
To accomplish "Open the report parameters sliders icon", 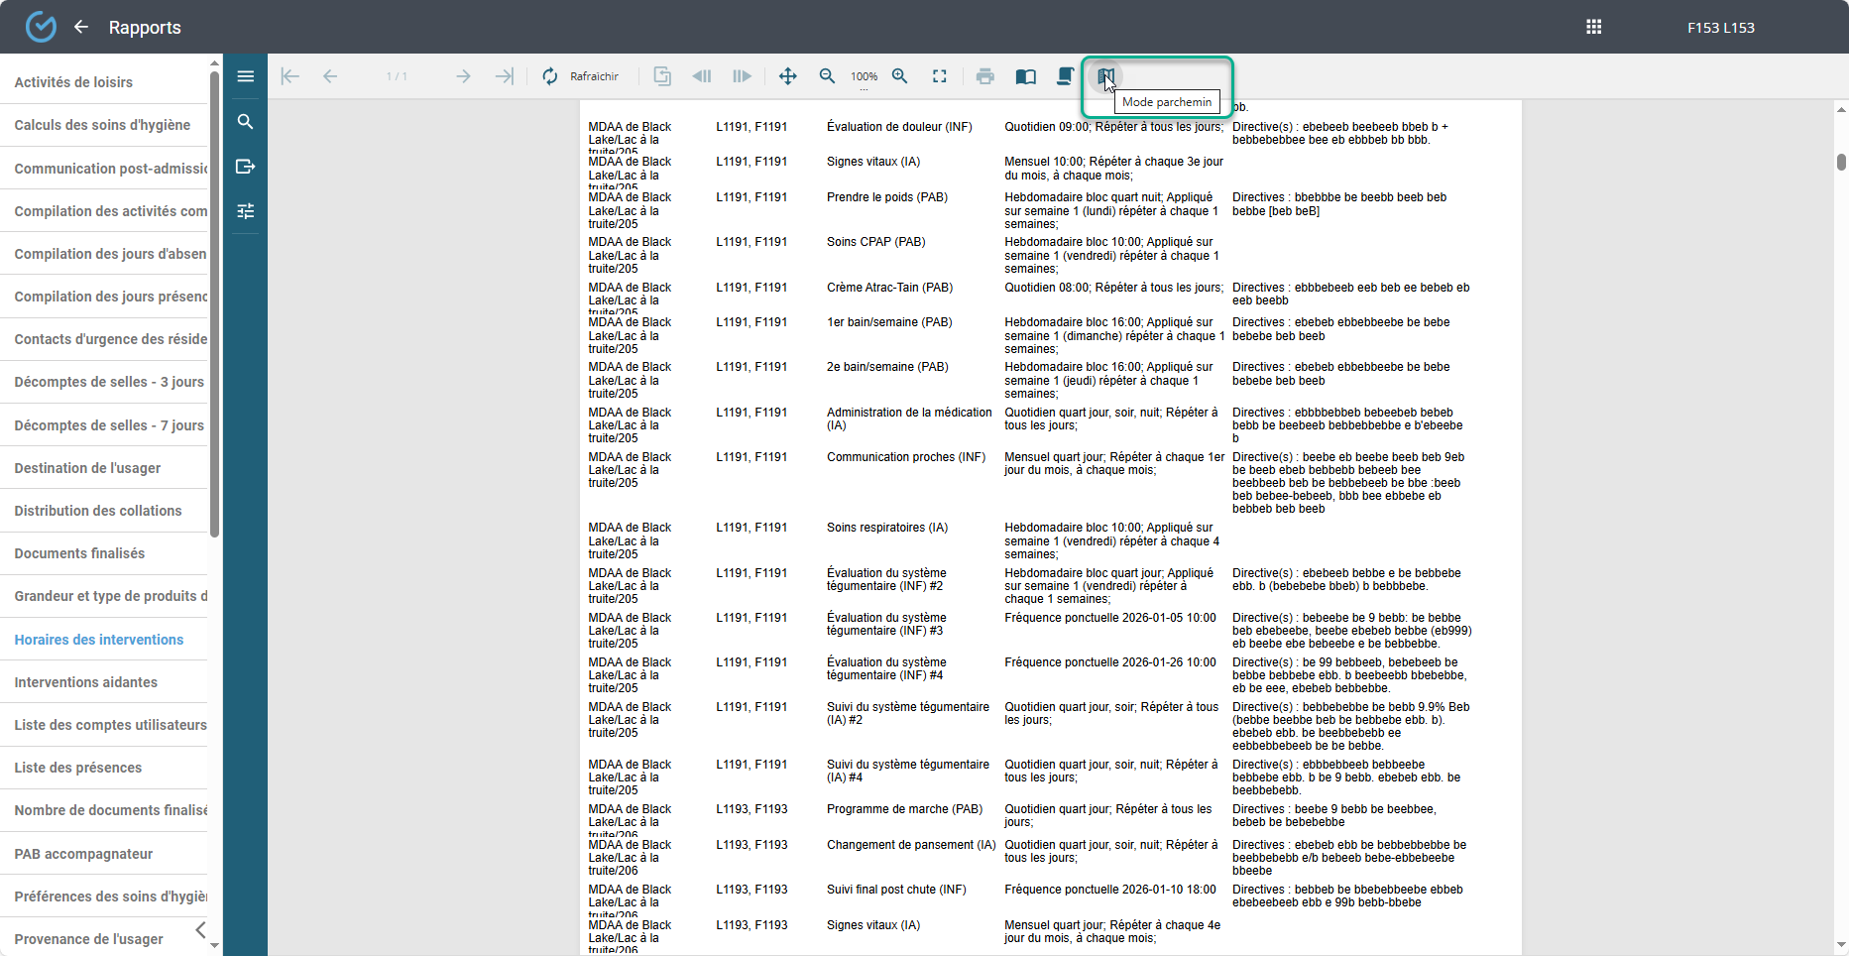I will click(x=245, y=211).
